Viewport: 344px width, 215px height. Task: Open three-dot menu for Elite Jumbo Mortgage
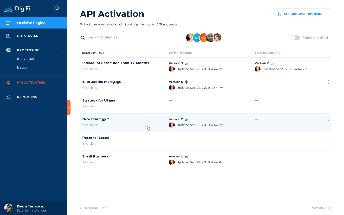(328, 82)
